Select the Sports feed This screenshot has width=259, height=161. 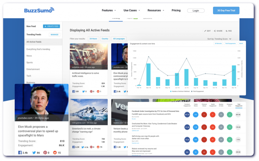click(x=30, y=63)
